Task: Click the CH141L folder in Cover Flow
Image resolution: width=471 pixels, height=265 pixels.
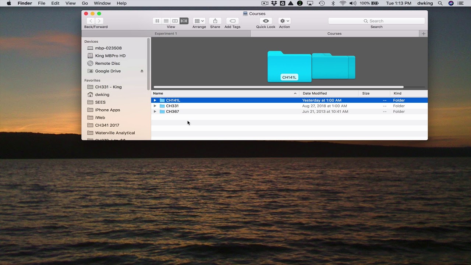Action: pos(289,67)
